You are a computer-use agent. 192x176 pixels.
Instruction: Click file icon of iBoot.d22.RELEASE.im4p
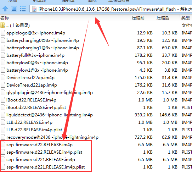(x=3, y=100)
